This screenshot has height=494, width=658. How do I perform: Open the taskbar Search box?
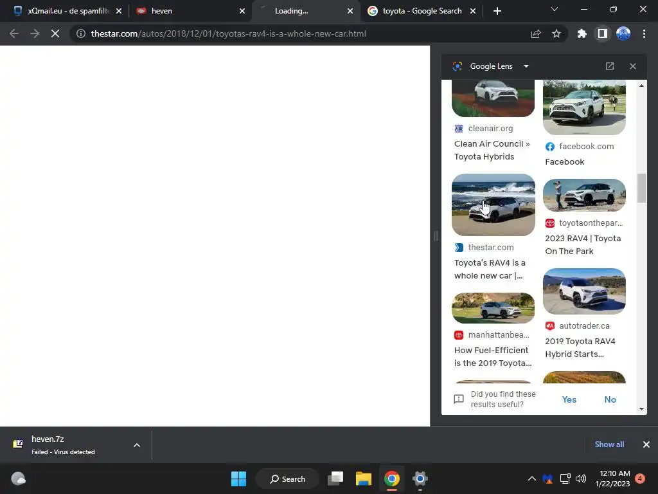point(287,479)
